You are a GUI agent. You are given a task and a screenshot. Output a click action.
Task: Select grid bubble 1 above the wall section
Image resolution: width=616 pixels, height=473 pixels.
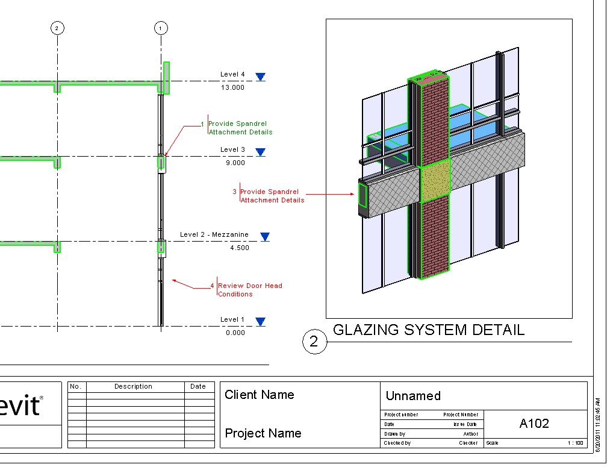[x=161, y=27]
